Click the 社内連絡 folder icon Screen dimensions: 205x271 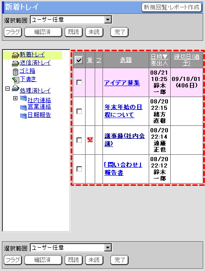23,98
